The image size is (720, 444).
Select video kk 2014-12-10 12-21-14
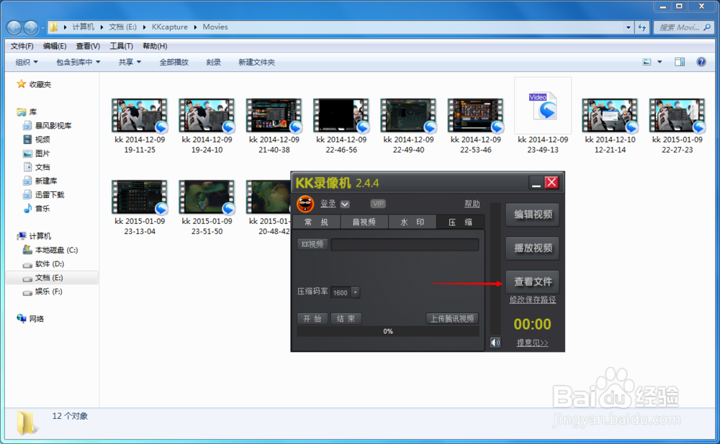610,126
